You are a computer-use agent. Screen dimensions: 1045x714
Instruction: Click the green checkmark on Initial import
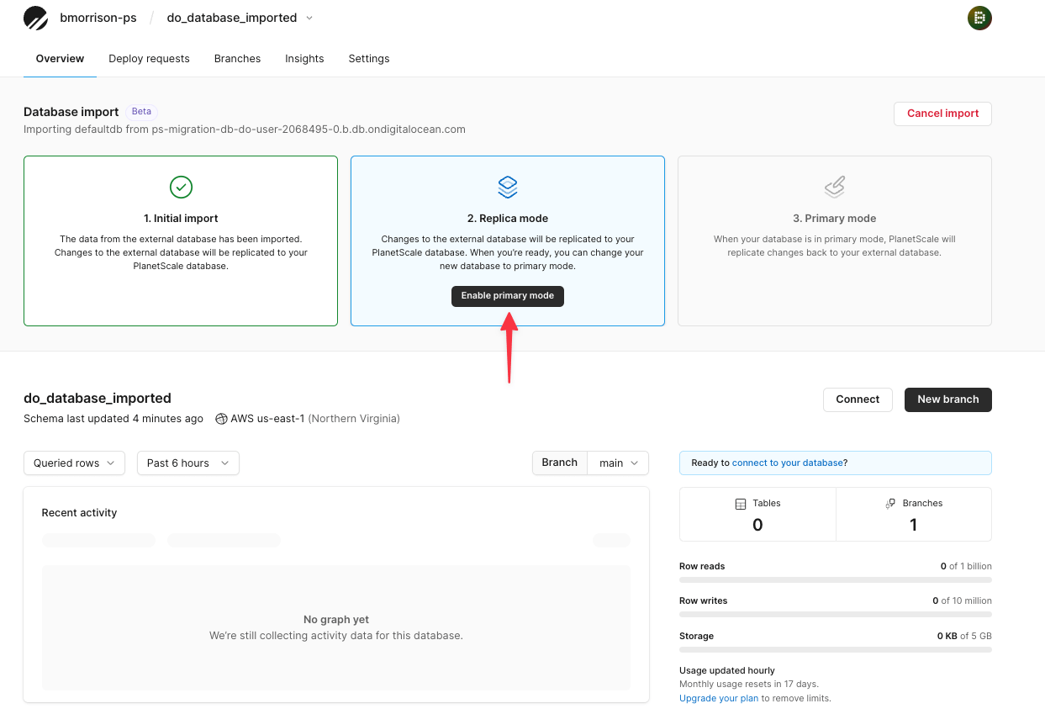click(x=181, y=187)
